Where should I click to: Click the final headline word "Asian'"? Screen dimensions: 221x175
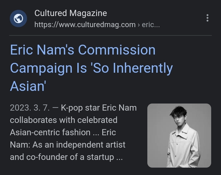[x=28, y=86]
